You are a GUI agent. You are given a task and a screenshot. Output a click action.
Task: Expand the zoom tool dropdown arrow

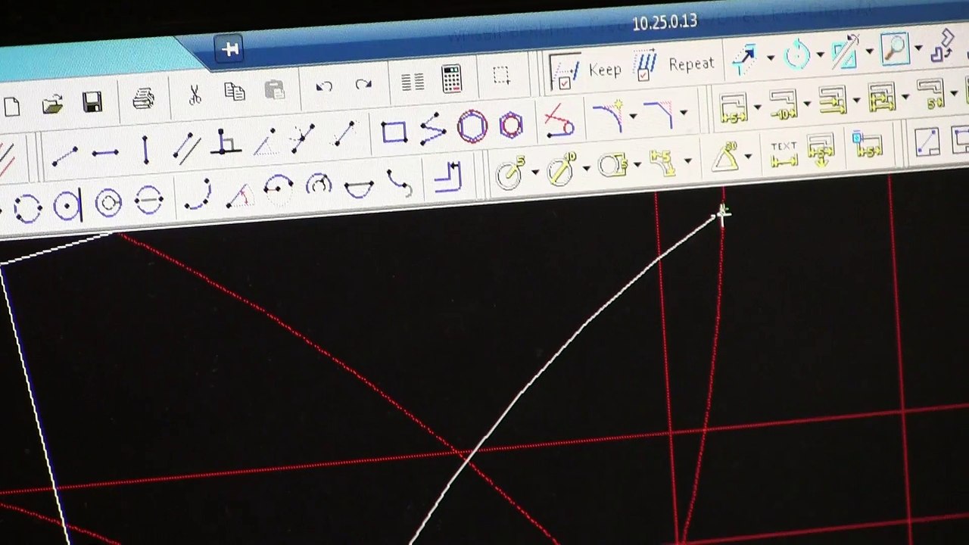point(918,48)
